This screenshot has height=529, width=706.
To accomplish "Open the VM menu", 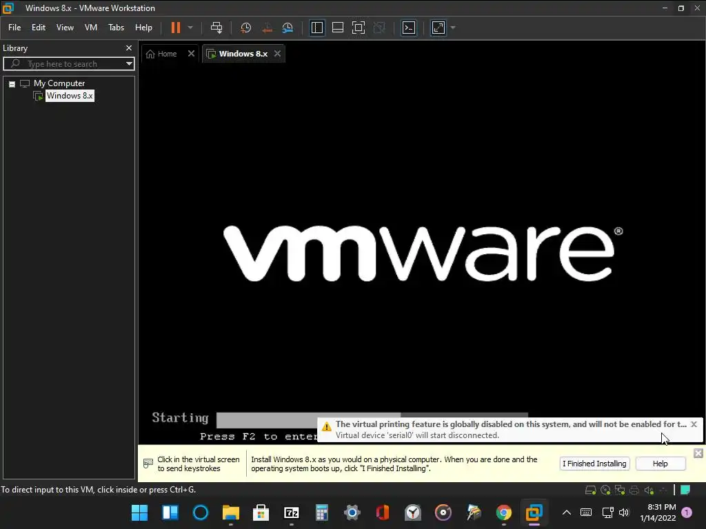I will tap(91, 28).
